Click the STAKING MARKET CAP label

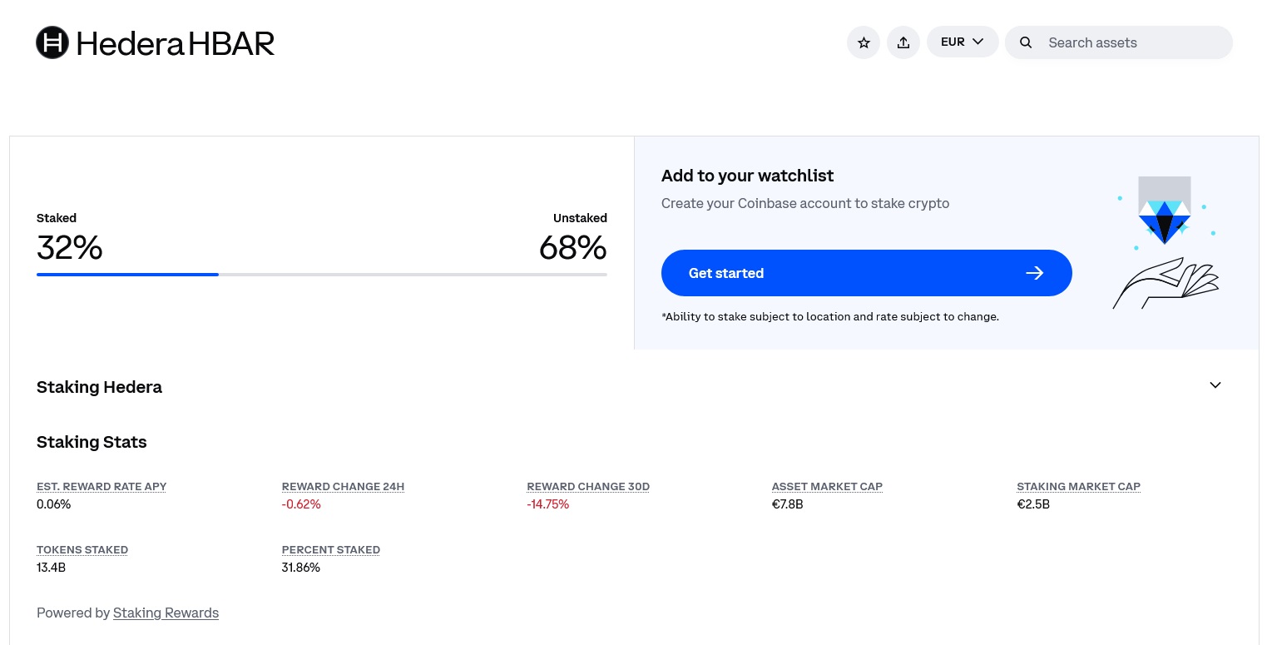tap(1078, 486)
